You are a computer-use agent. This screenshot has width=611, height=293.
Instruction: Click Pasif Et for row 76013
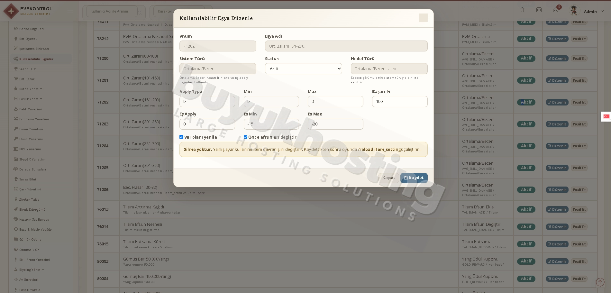[579, 209]
